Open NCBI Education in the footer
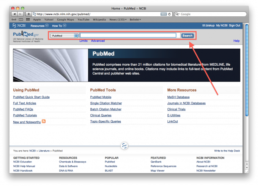Viewport: 258px width, 186px height. point(22,162)
